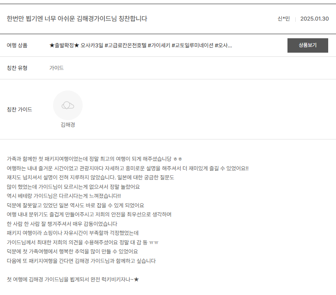The width and height of the screenshot is (336, 295).
Task: Click the 칭찬 유형 label
Action: 17,68
